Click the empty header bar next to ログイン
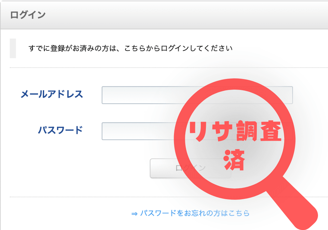The image size is (328, 230). tap(186, 15)
